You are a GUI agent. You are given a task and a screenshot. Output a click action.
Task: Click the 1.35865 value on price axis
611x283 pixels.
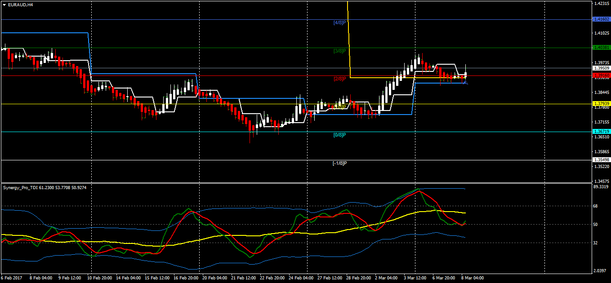click(602, 152)
